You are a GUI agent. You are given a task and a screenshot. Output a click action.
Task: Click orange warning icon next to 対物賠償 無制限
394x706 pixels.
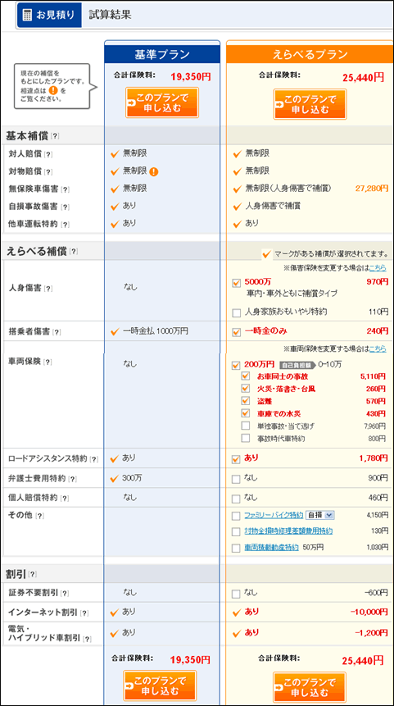click(x=154, y=171)
